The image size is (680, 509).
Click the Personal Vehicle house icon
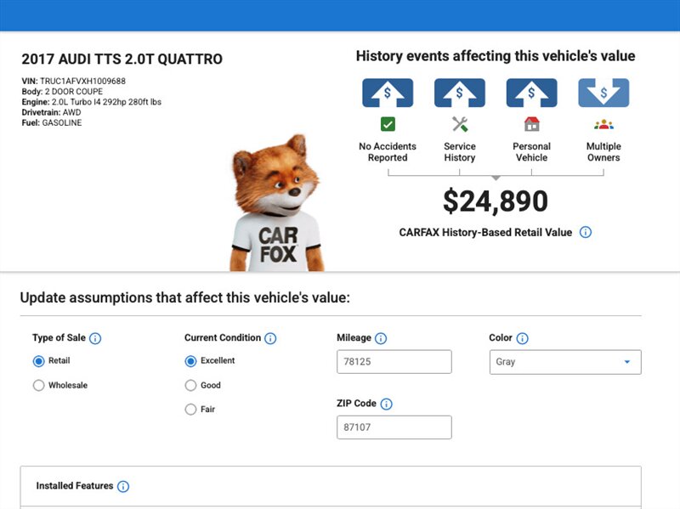tap(532, 124)
